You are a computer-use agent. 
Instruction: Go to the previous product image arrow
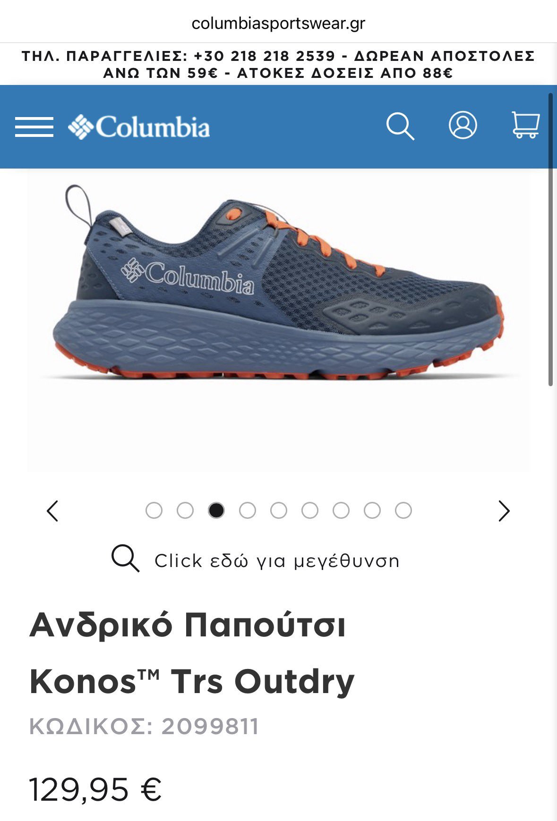coord(52,511)
